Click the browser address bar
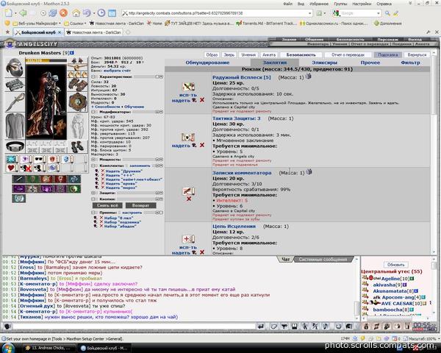441x353 pixels. click(218, 13)
